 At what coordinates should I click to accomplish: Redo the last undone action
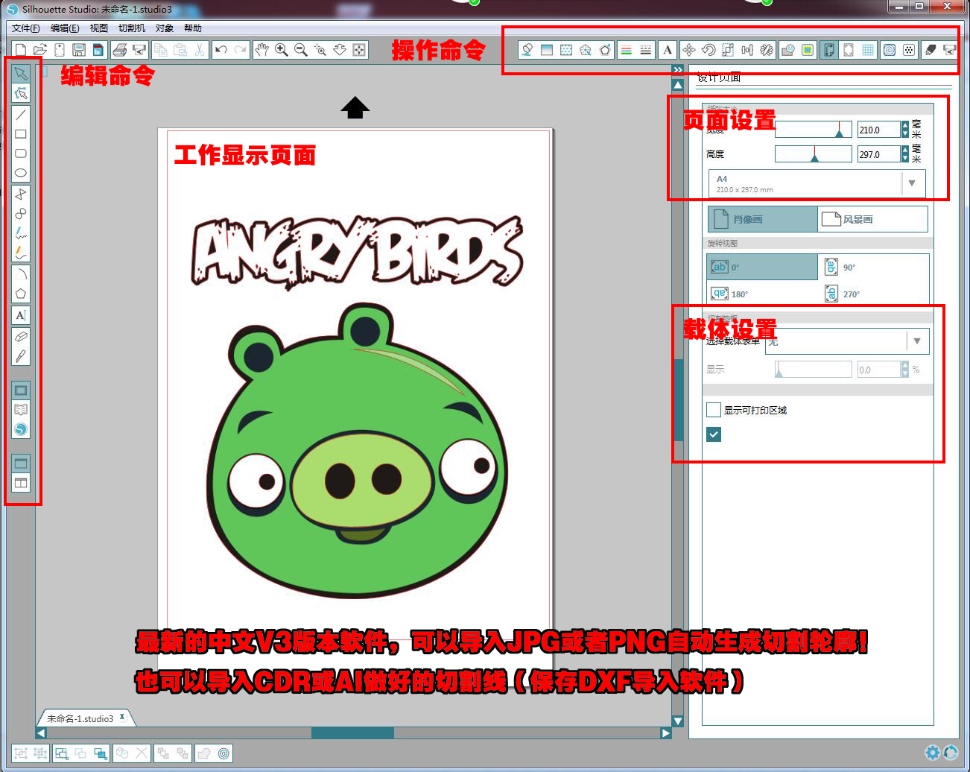[x=240, y=50]
